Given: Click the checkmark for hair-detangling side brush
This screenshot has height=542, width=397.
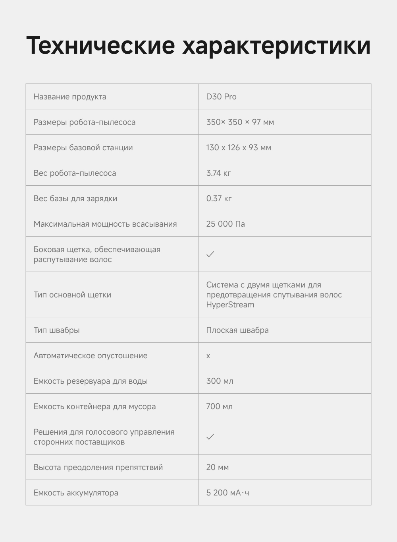Looking at the screenshot, I should point(210,254).
